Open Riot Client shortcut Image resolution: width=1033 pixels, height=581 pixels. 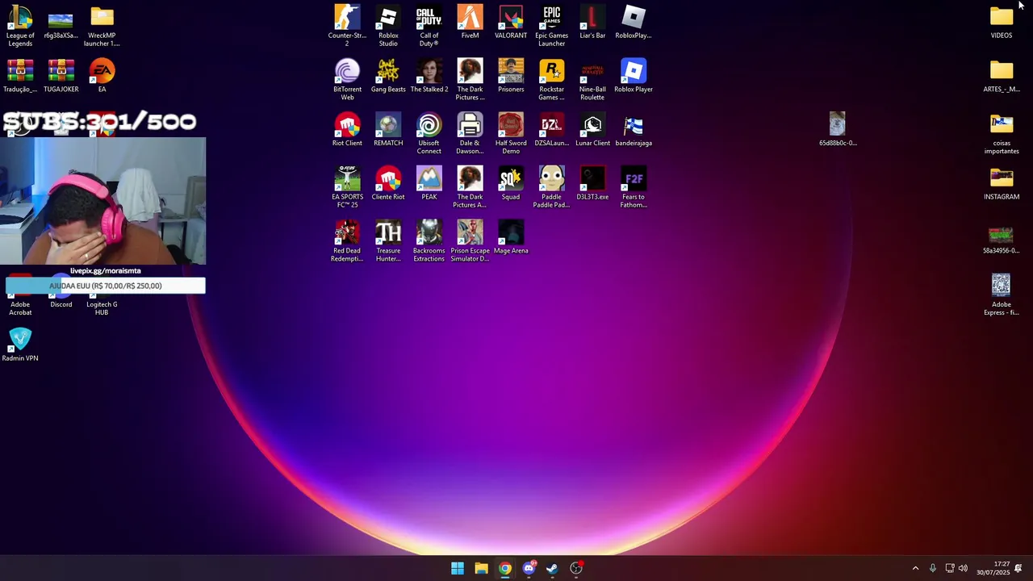[x=347, y=129]
